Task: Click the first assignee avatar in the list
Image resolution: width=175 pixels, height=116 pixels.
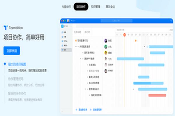Action: (x=106, y=40)
